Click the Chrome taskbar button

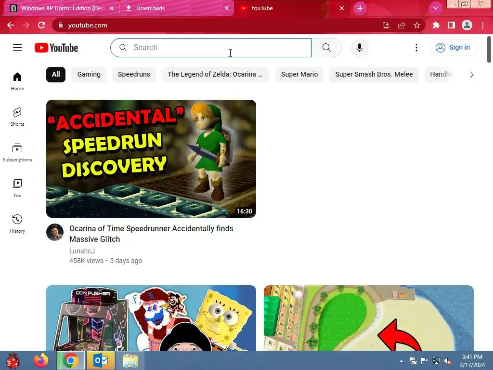click(71, 360)
